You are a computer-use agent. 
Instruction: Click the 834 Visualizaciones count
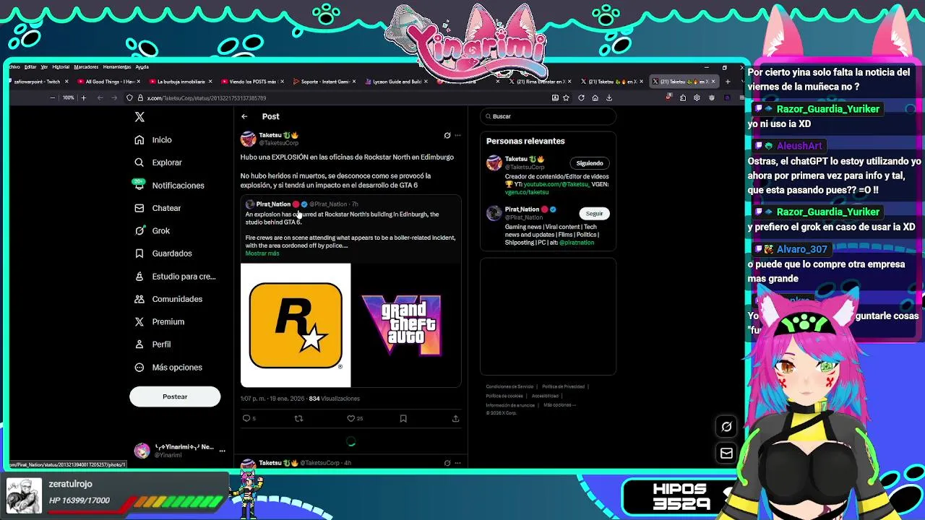[x=334, y=399]
